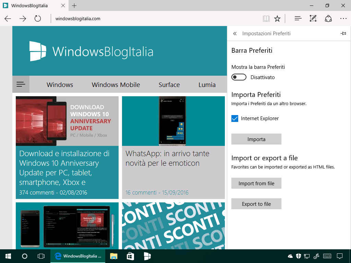The height and width of the screenshot is (263, 351).
Task: Reload the page with the refresh icon
Action: 38,18
